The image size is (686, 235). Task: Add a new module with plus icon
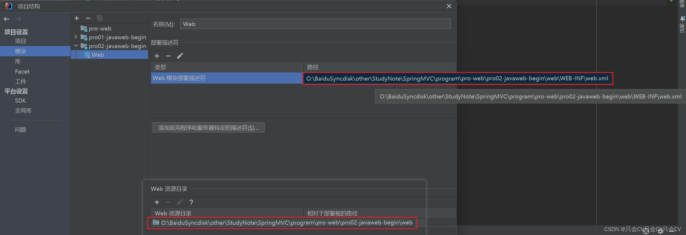[x=77, y=18]
